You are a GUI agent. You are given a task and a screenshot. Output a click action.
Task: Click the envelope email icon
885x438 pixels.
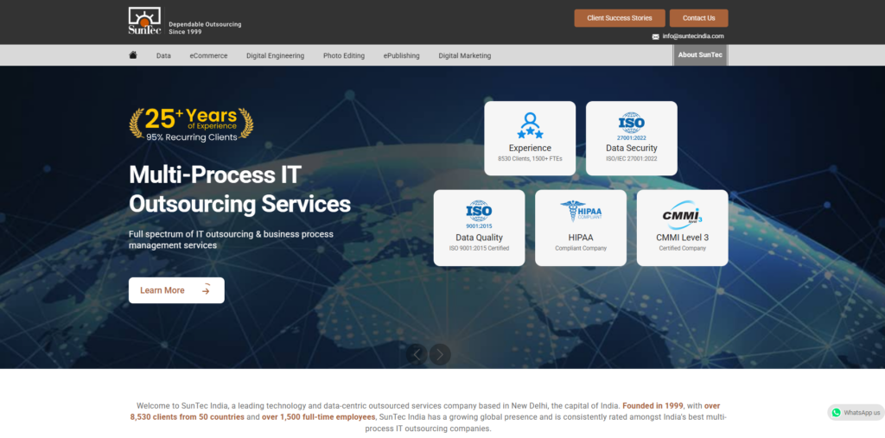coord(655,36)
